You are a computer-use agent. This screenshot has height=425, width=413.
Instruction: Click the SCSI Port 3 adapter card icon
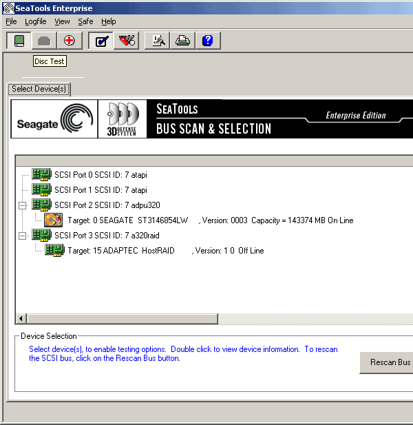pos(41,236)
